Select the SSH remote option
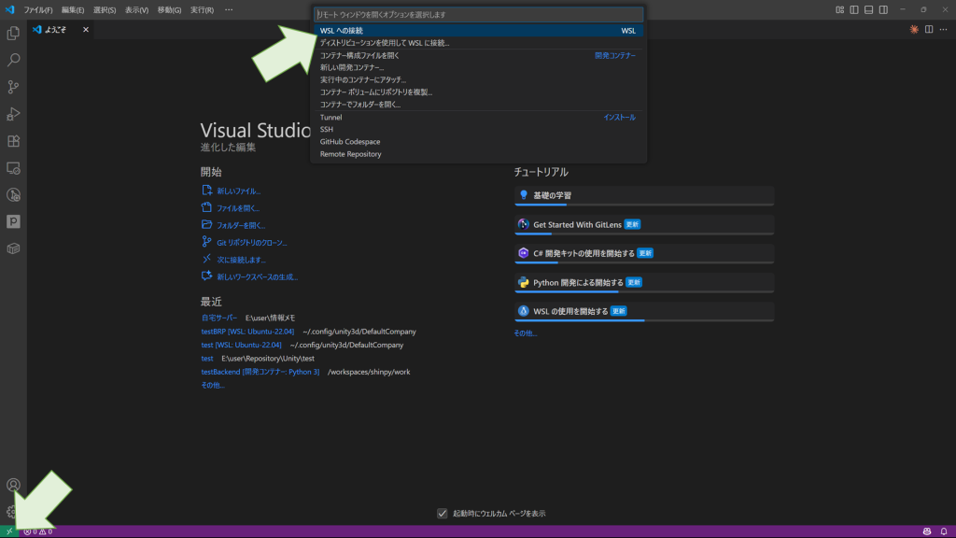The image size is (956, 538). coord(479,129)
